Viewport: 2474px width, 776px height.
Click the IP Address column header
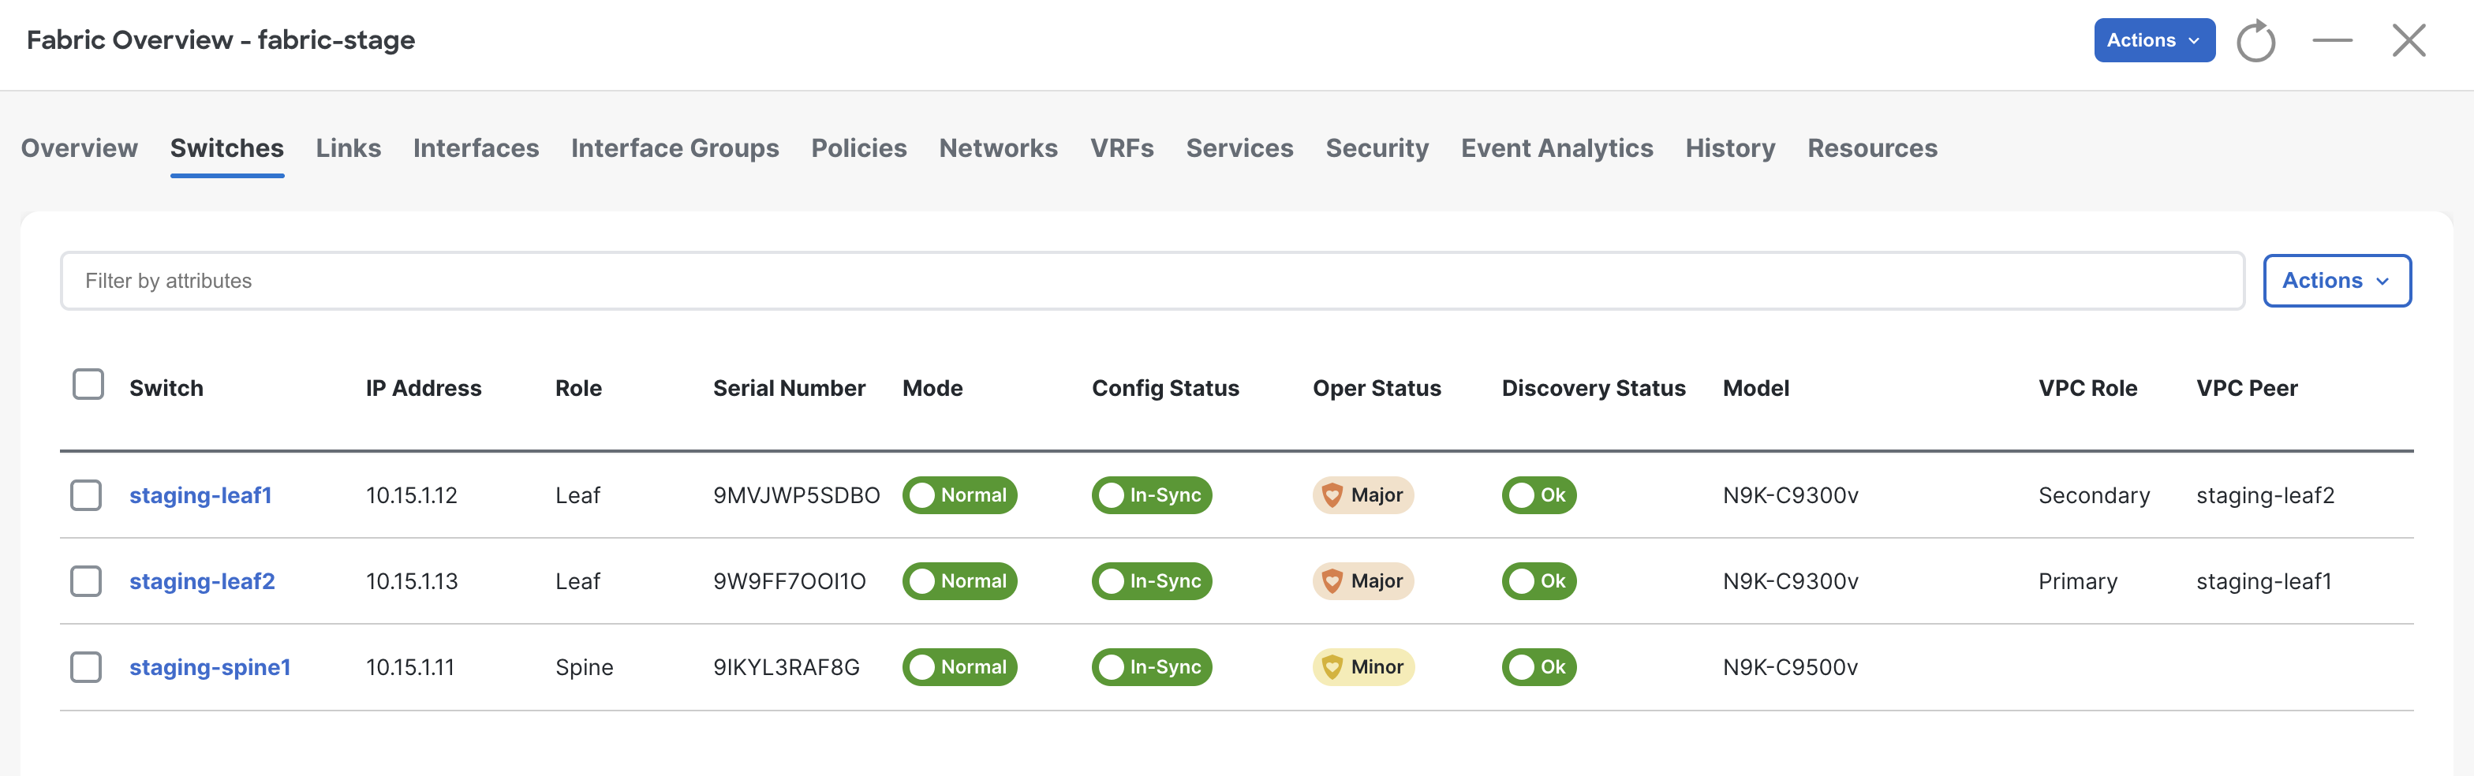424,388
